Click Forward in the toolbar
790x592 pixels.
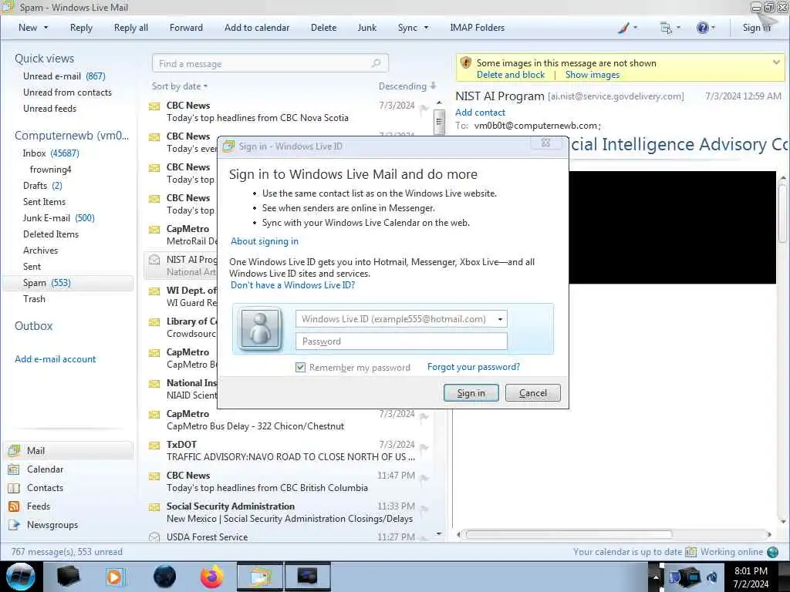tap(186, 28)
